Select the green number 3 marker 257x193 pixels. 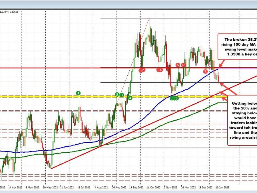pyautogui.click(x=122, y=94)
